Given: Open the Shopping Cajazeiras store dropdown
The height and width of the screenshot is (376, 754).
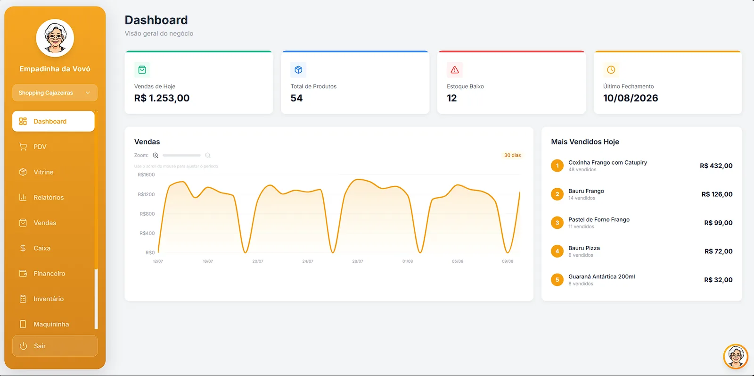Looking at the screenshot, I should [x=55, y=93].
